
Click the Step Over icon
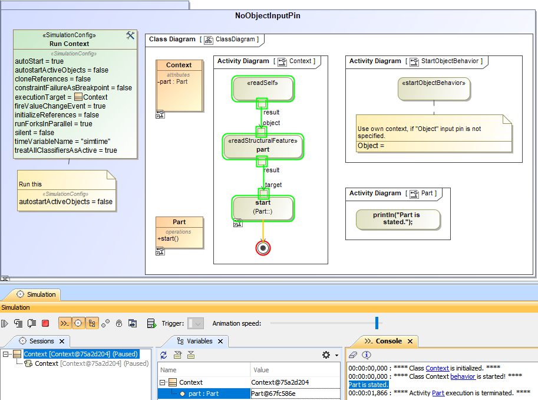[32, 323]
